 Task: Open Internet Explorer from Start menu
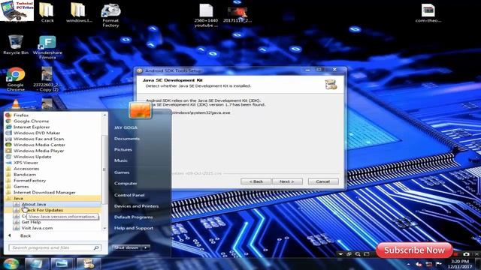[32, 127]
